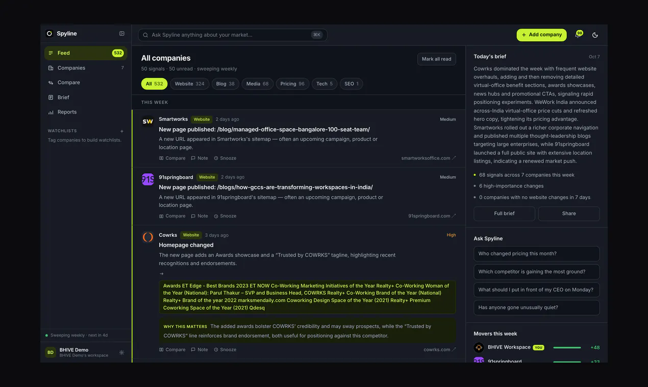Ask 'Which competitor is gaining the most ground?'
648x387 pixels.
click(x=536, y=272)
